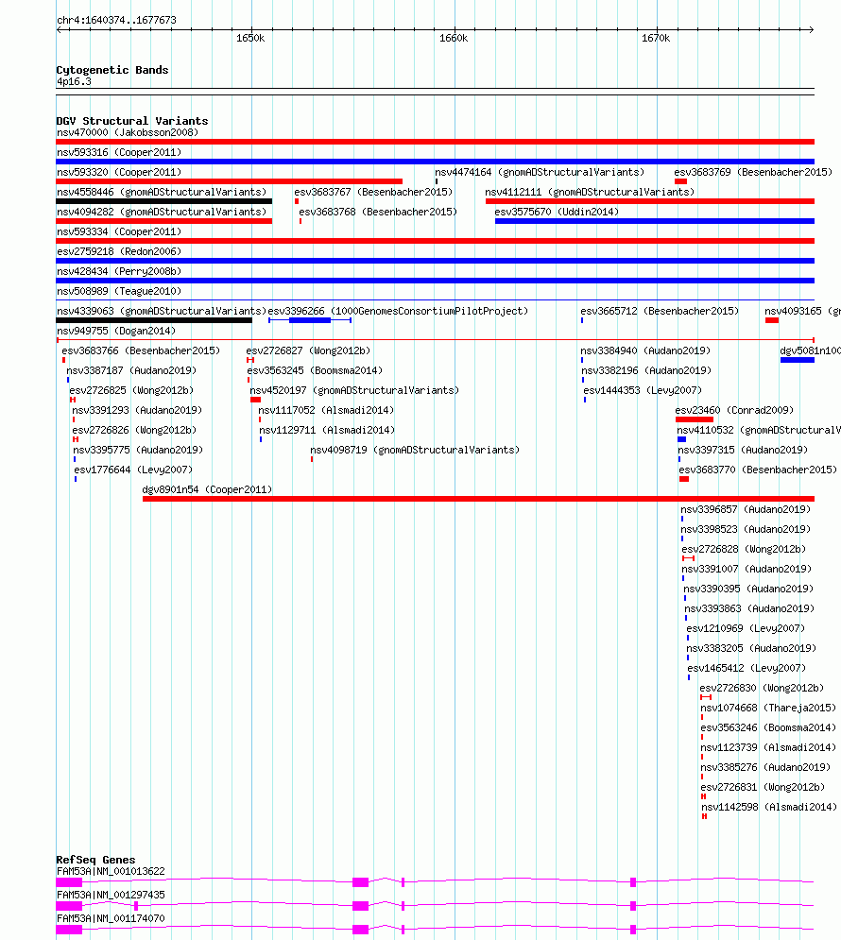This screenshot has width=841, height=940.
Task: Click nsv1117052 (Alsmadi2014) label
Action: (326, 409)
